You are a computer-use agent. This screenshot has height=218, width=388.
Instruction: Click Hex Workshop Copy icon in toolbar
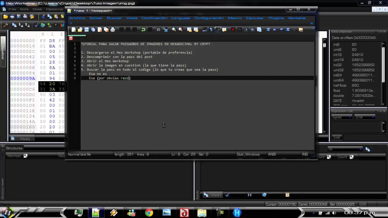49,16
